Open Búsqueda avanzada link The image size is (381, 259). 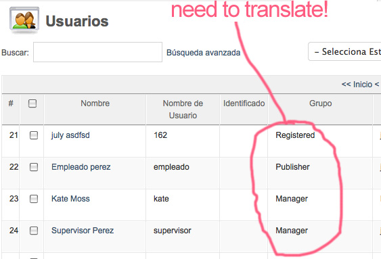[204, 53]
